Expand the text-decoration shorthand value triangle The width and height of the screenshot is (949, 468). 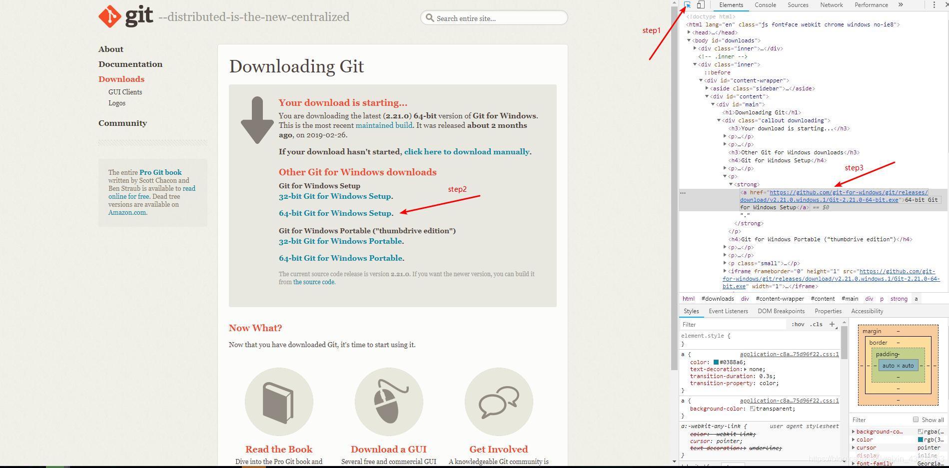coord(745,369)
